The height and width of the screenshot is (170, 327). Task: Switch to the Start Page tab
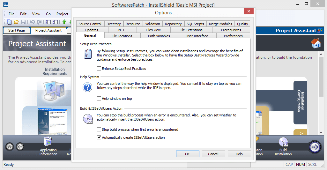click(17, 30)
